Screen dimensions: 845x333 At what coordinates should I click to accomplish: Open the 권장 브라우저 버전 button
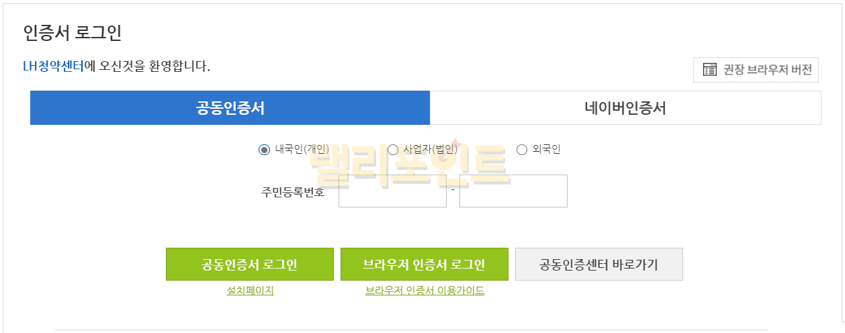pos(756,69)
